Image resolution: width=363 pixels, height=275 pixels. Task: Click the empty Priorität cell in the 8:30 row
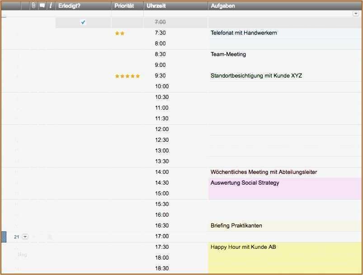127,54
